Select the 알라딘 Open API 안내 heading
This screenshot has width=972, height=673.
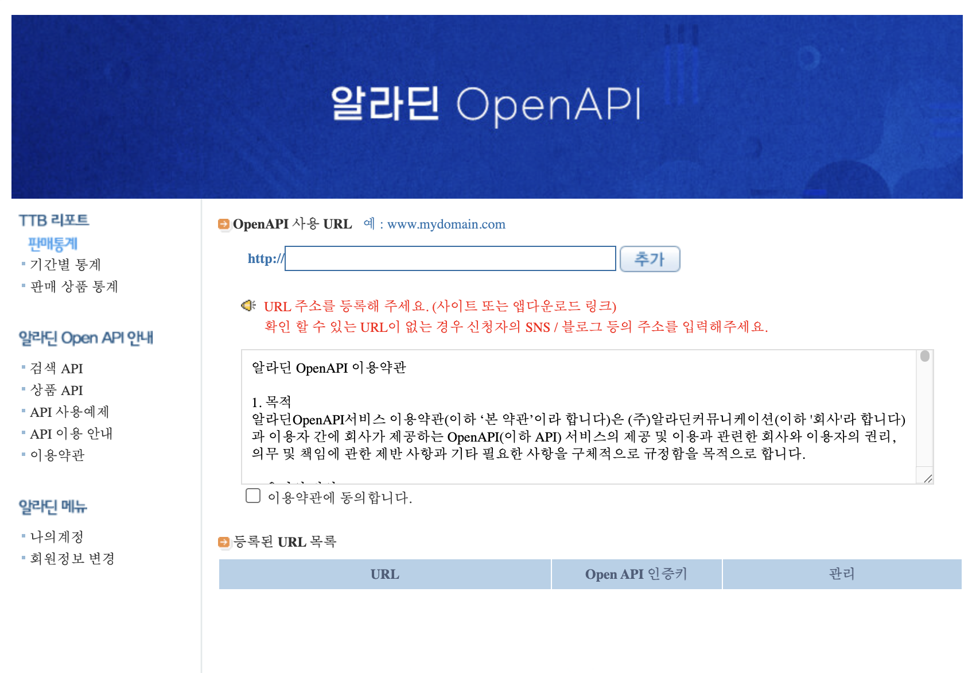pyautogui.click(x=86, y=338)
